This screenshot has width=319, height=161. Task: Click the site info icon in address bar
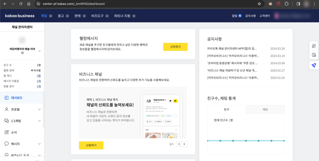pos(38,4)
